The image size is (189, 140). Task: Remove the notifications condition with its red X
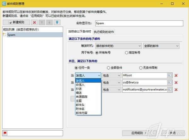point(176,89)
